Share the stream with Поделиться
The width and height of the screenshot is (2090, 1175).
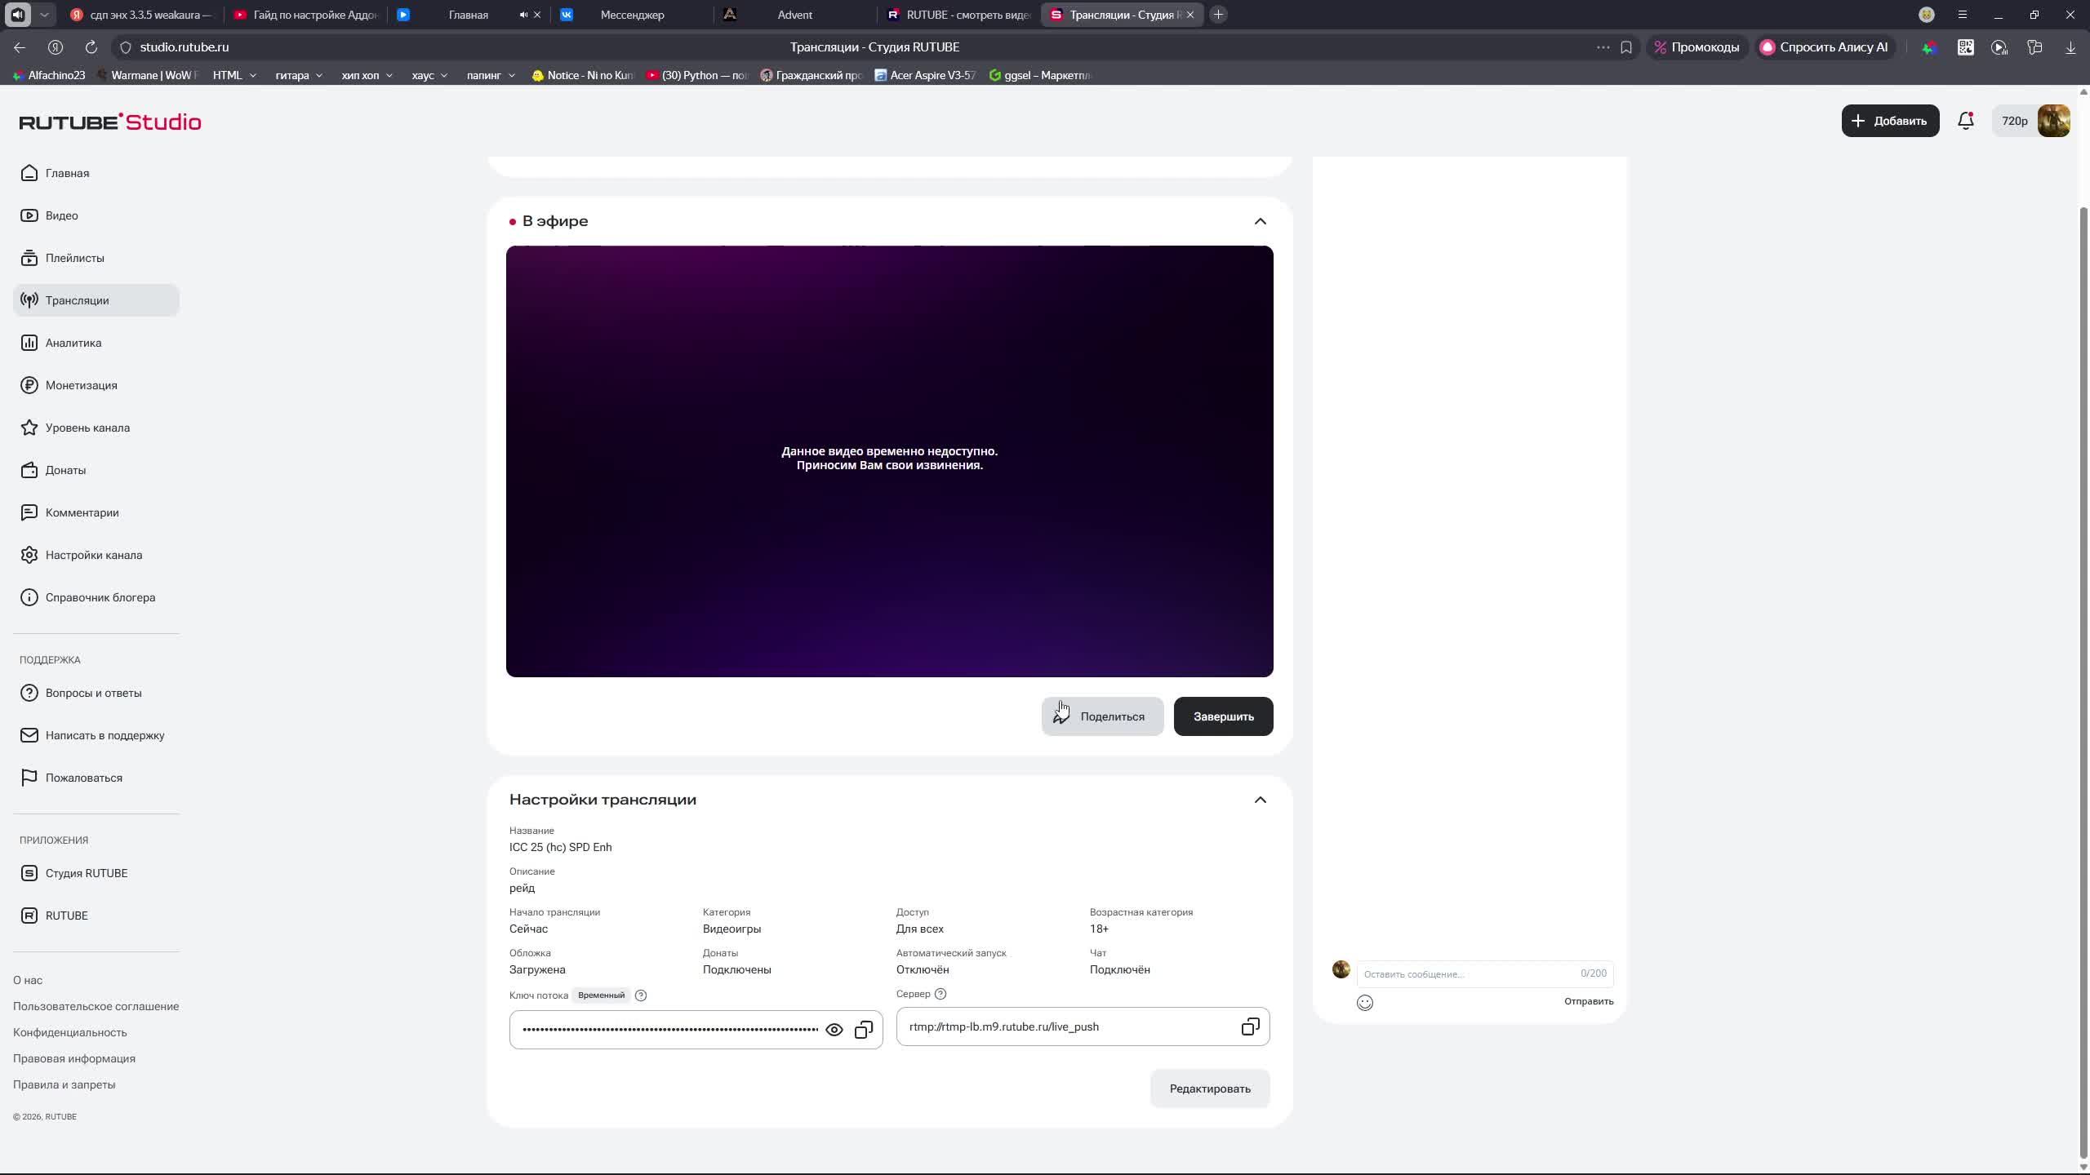tap(1101, 716)
